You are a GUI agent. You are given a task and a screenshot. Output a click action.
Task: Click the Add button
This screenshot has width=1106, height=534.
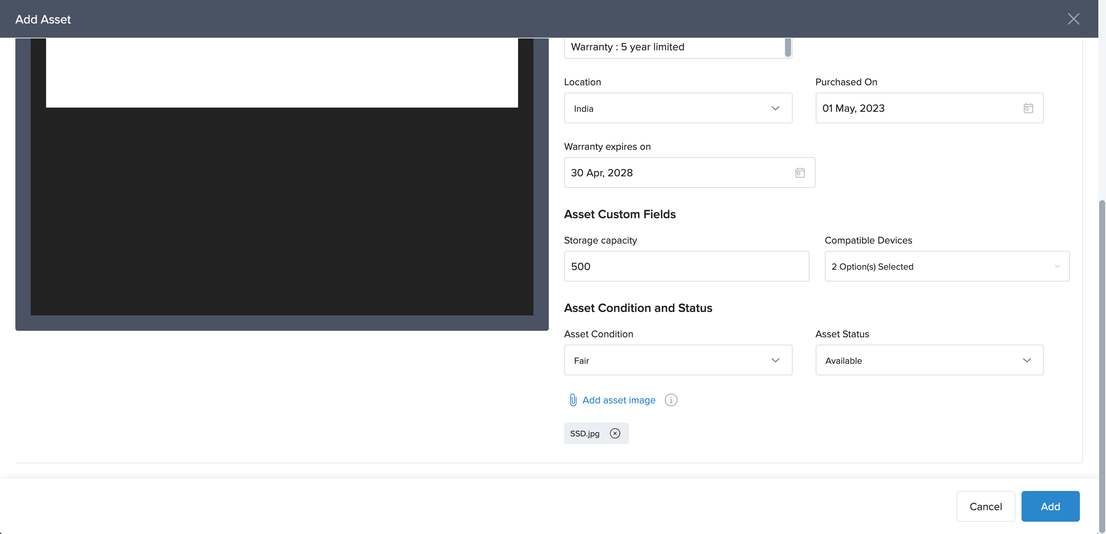(1050, 506)
